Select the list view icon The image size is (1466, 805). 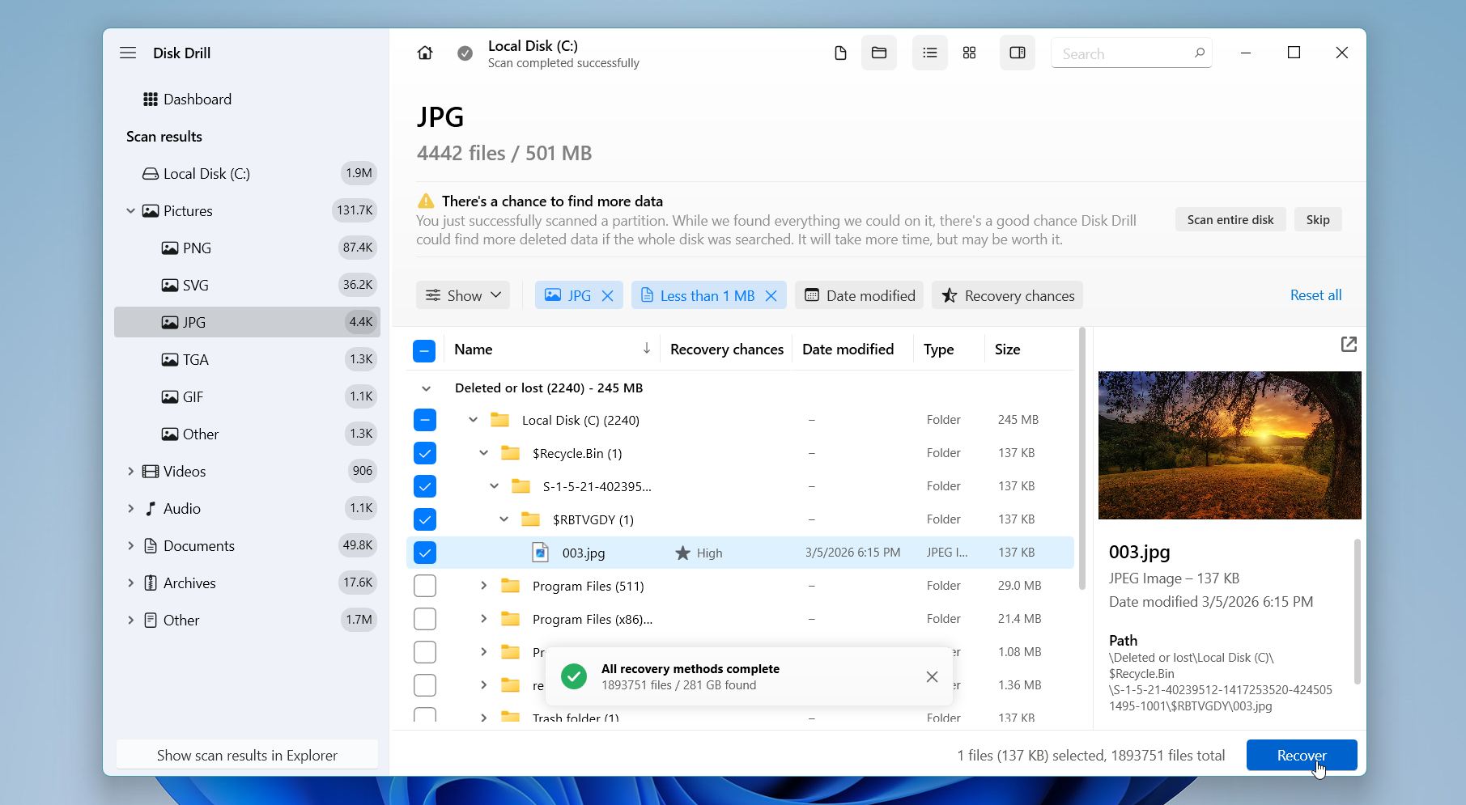point(930,53)
